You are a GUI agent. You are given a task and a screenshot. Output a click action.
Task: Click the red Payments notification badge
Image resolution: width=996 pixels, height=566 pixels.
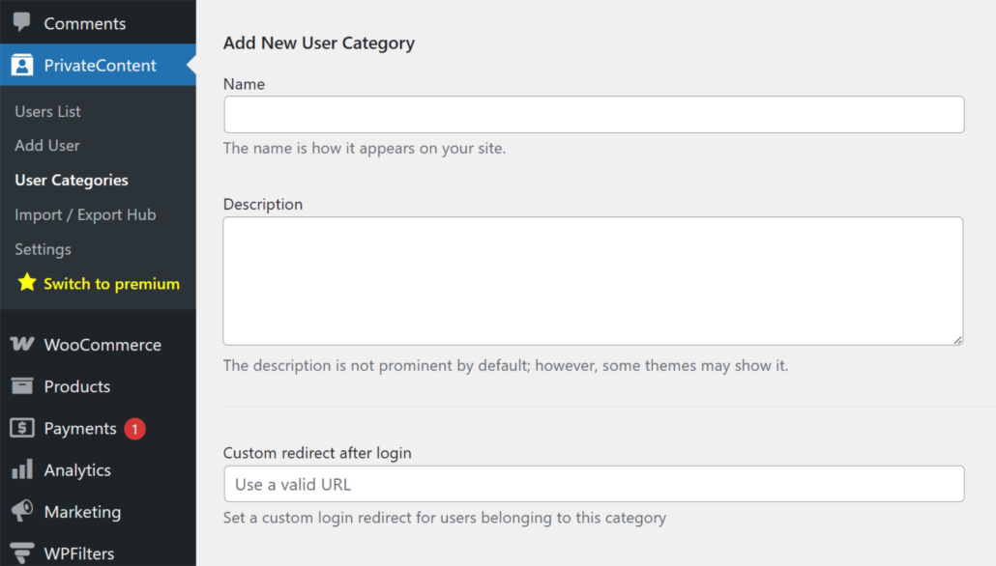[134, 429]
